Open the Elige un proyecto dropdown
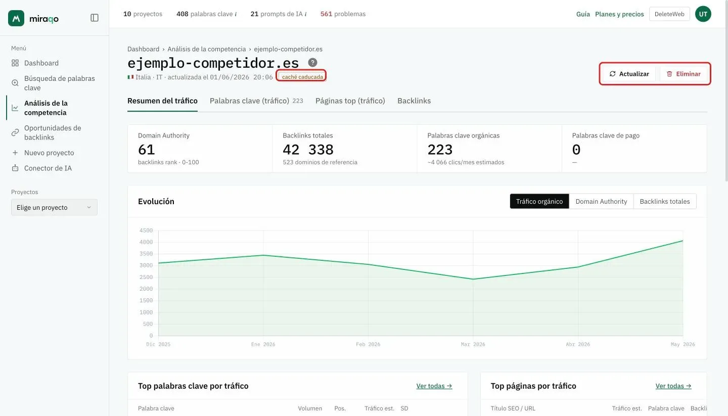Screen dimensions: 728x416 pos(54,207)
